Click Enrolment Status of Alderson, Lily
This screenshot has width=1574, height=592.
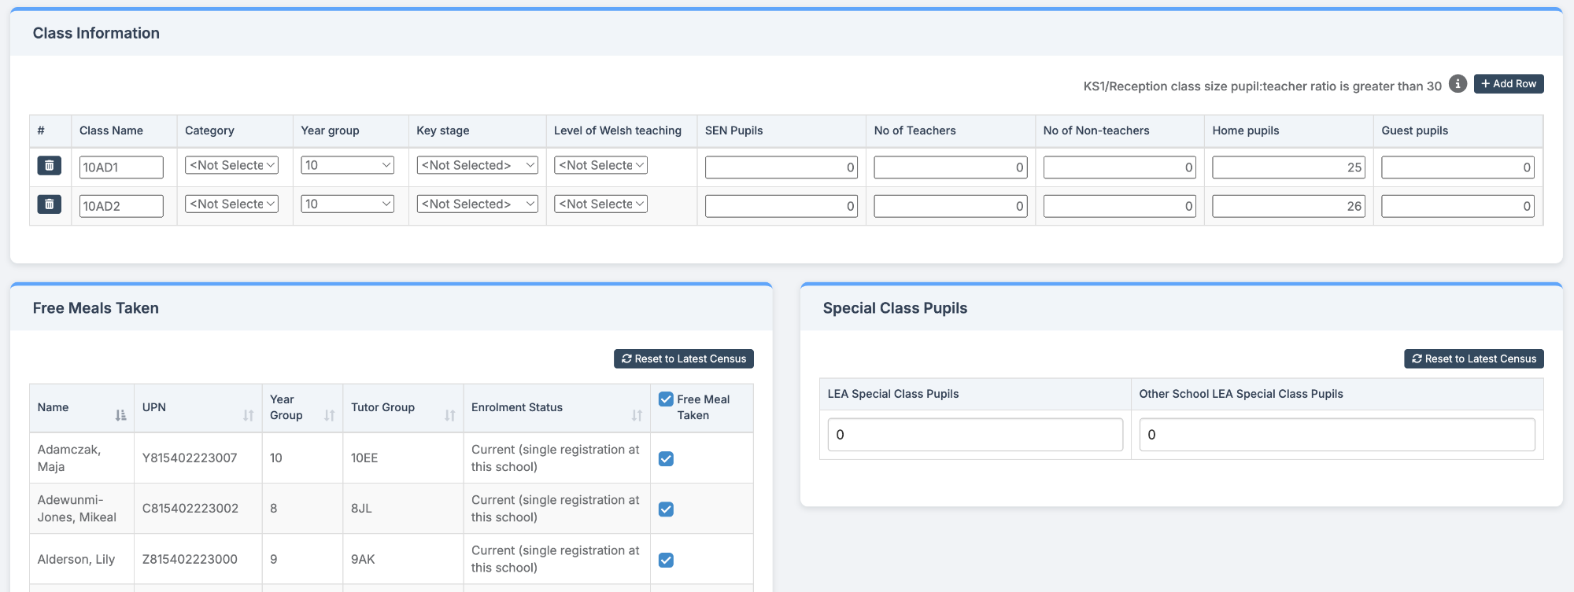click(x=556, y=559)
